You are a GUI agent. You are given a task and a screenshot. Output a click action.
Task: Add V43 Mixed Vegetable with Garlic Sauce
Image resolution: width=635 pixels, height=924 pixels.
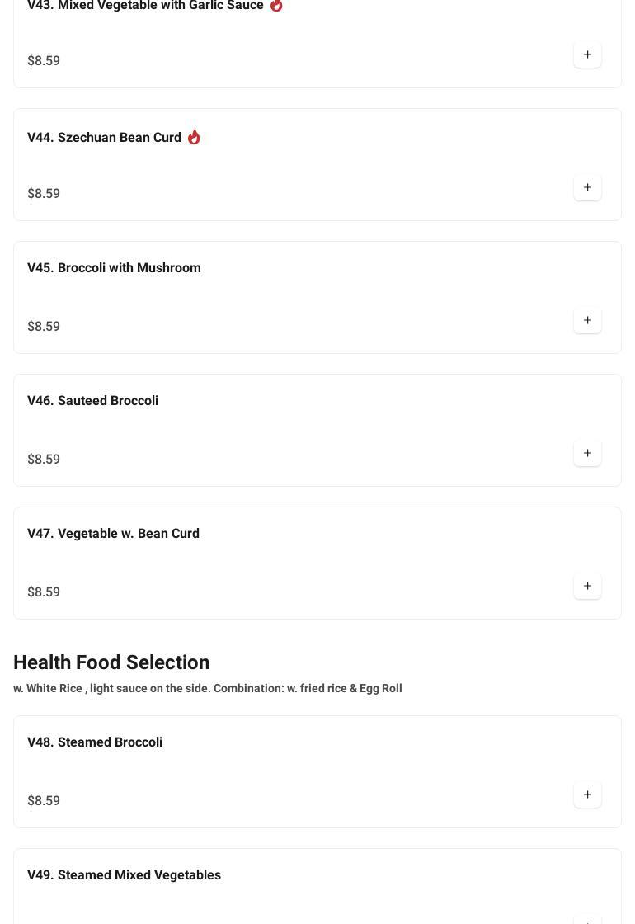587,55
